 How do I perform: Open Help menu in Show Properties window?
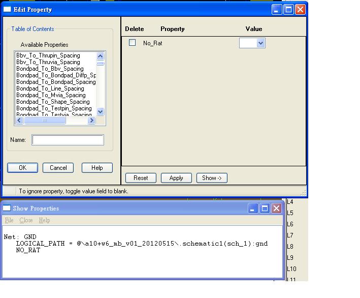[44, 220]
